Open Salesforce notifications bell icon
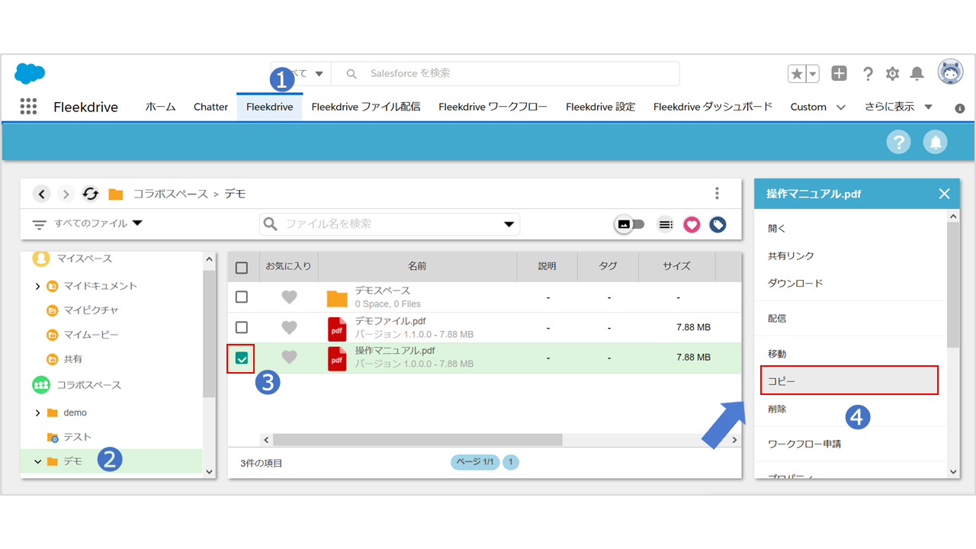The image size is (976, 549). [917, 74]
